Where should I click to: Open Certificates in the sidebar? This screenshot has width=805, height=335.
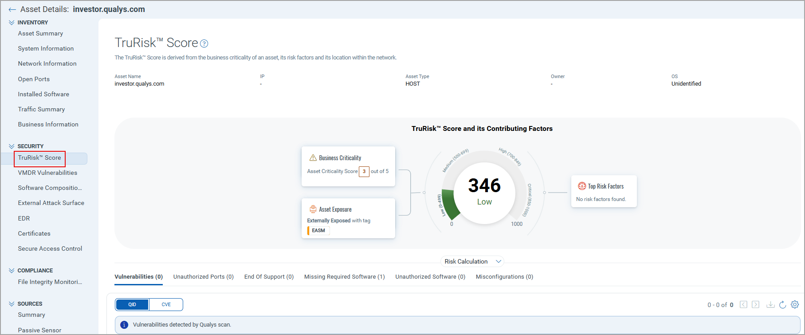tap(34, 233)
